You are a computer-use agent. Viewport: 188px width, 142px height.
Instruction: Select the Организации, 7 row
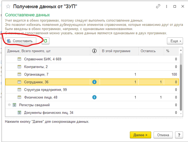(92, 75)
